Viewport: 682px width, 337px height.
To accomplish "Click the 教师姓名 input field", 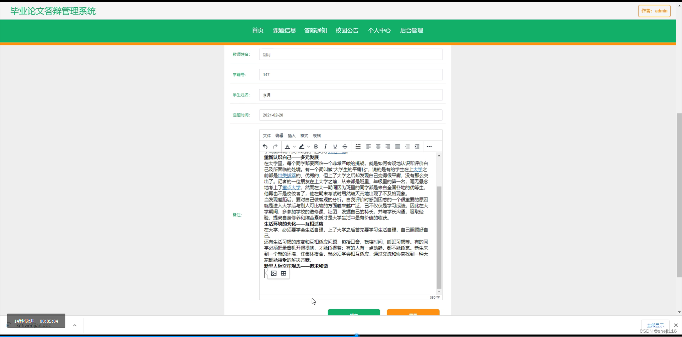I will [350, 54].
